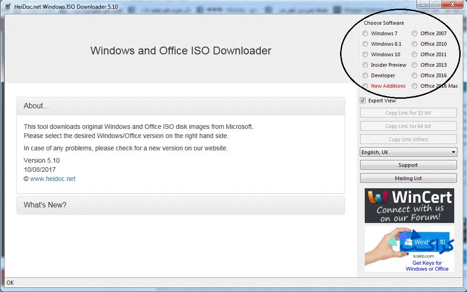The height and width of the screenshot is (292, 467).
Task: Minimize the ISO Downloader window
Action: [x=423, y=5]
